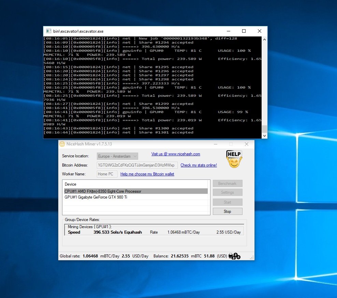Maximize the excavator.exe console window
Screen dimensions: 337x298
[x=244, y=31]
